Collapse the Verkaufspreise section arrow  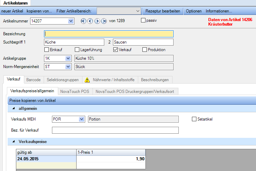tap(14, 142)
